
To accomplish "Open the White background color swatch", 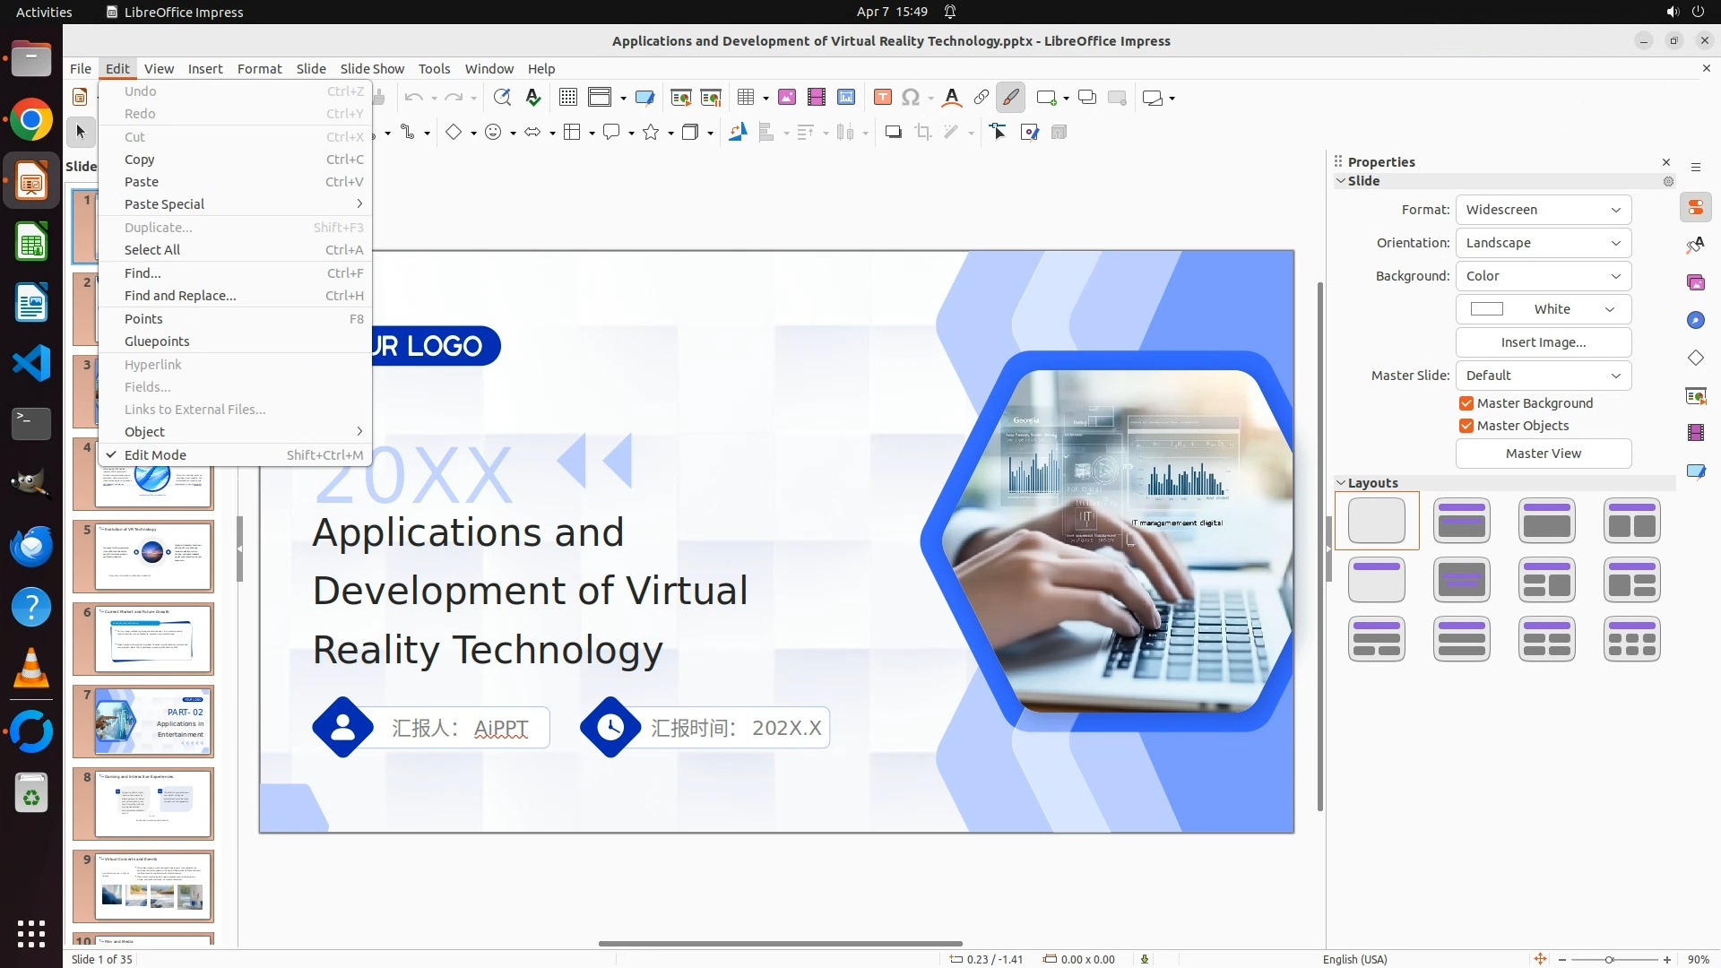I will click(1543, 309).
